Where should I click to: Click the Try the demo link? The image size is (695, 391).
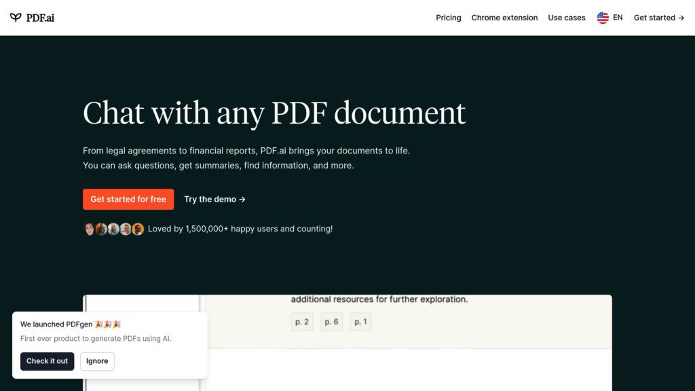210,199
